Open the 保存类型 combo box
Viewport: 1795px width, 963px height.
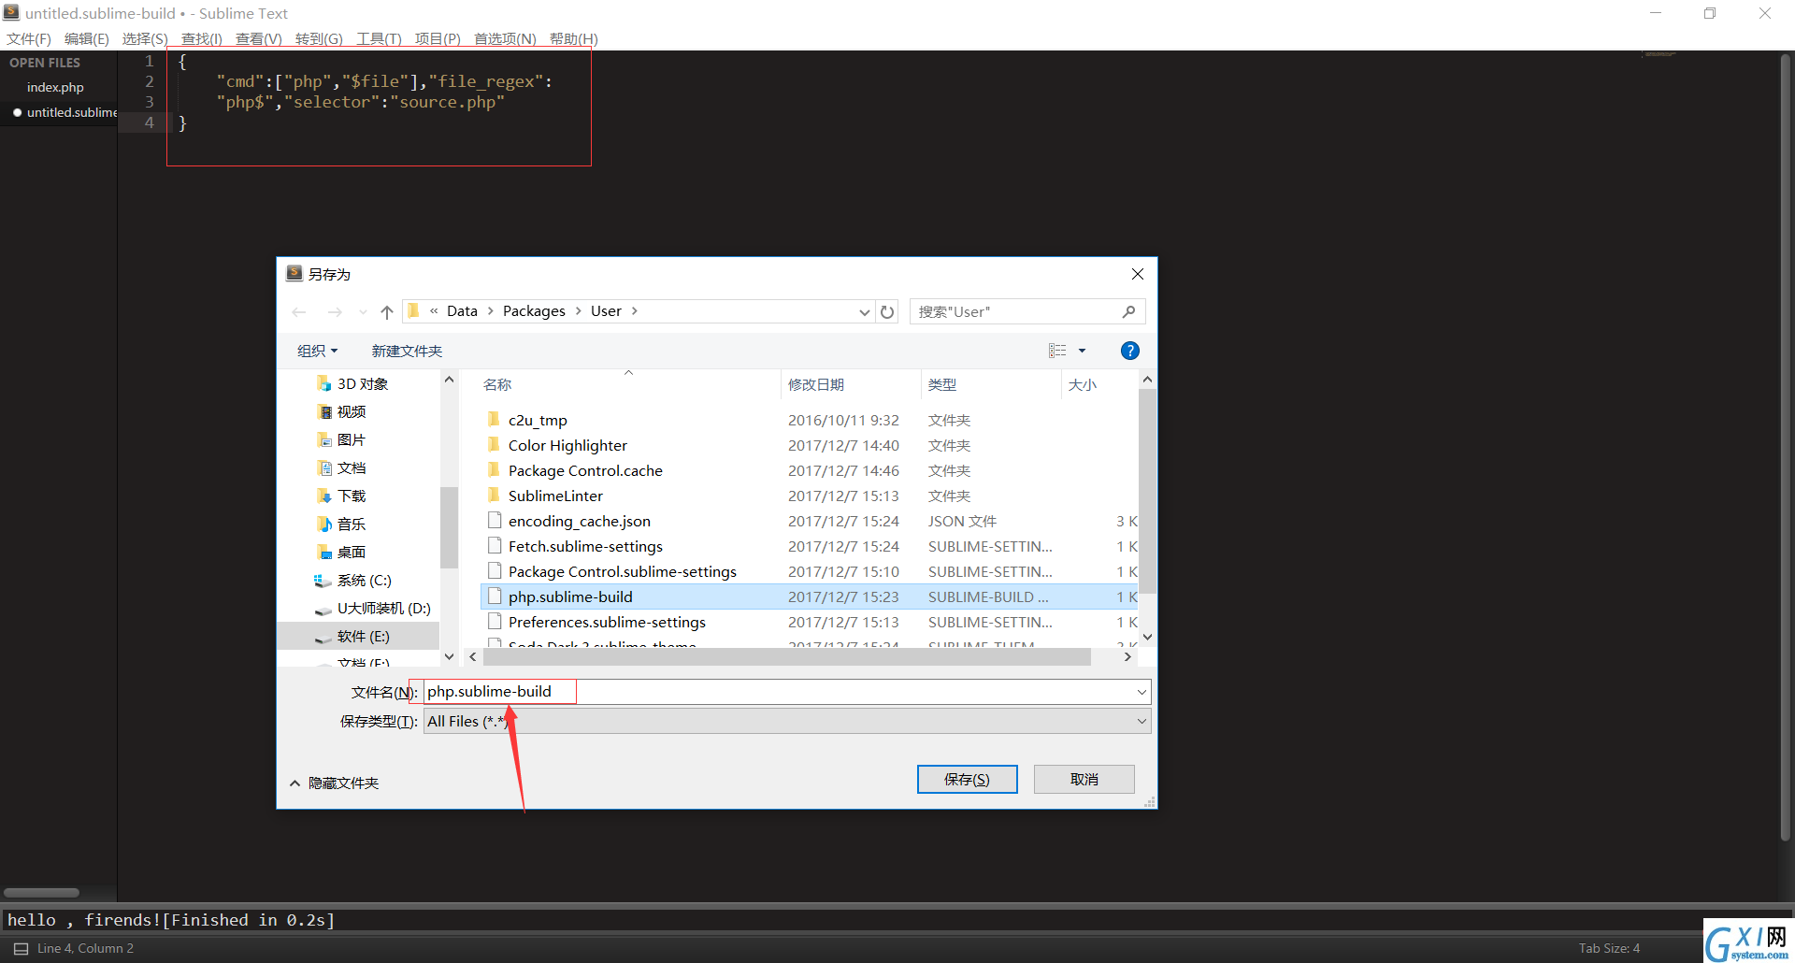pos(787,721)
